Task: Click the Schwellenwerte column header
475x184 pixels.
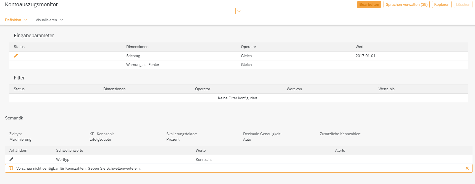Action: tap(70, 150)
